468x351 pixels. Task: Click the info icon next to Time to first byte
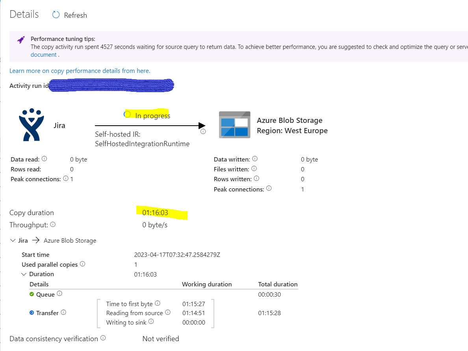click(158, 303)
